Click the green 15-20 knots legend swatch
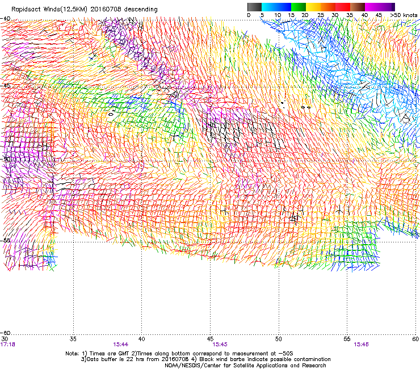Viewport: 420px width, 369px height. [298, 7]
